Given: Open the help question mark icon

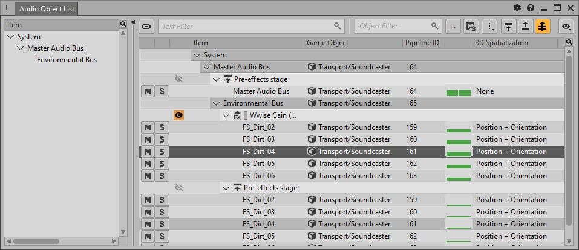Looking at the screenshot, I should [x=531, y=8].
